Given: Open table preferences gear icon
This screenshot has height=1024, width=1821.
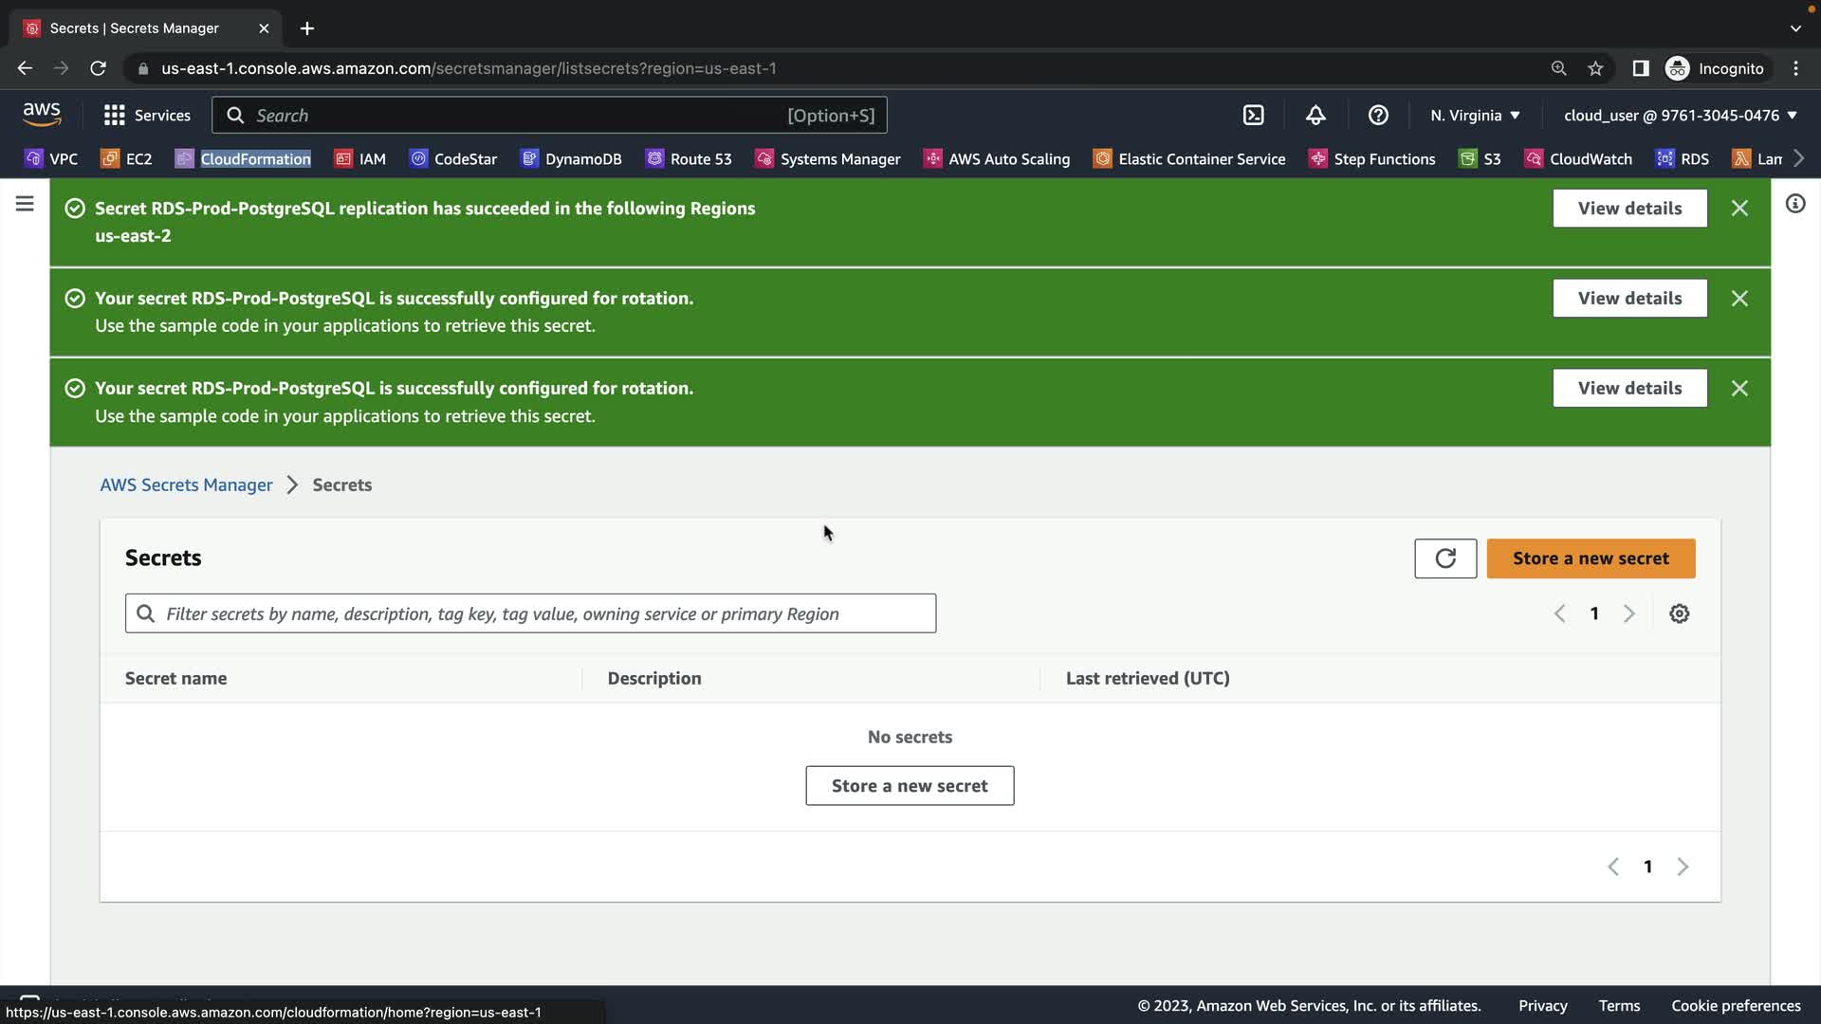Looking at the screenshot, I should 1679,613.
